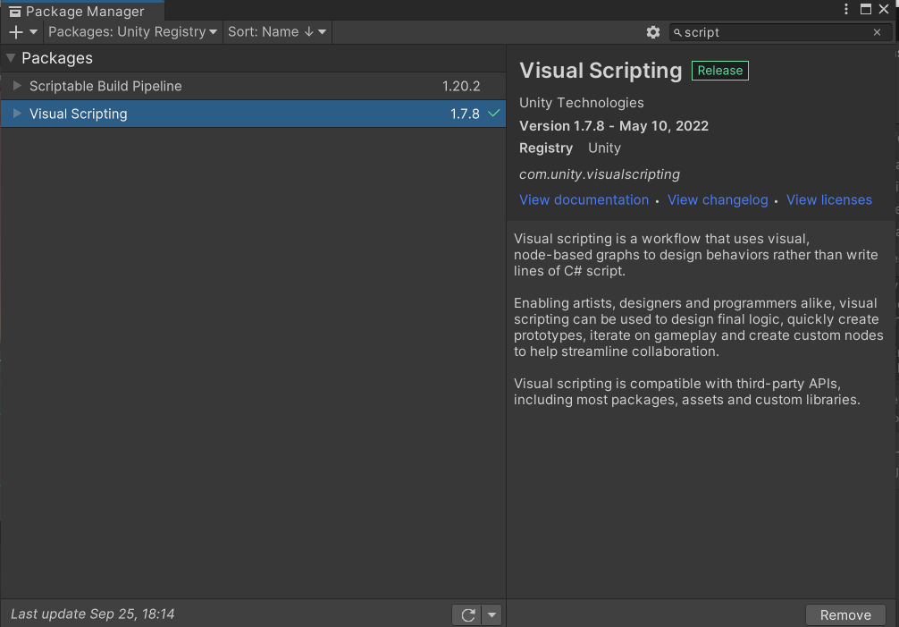Expand the Visual Scripting package versions

pos(17,114)
